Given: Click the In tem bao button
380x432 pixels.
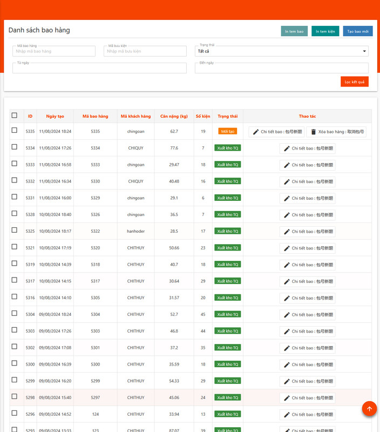Looking at the screenshot, I should click(294, 31).
